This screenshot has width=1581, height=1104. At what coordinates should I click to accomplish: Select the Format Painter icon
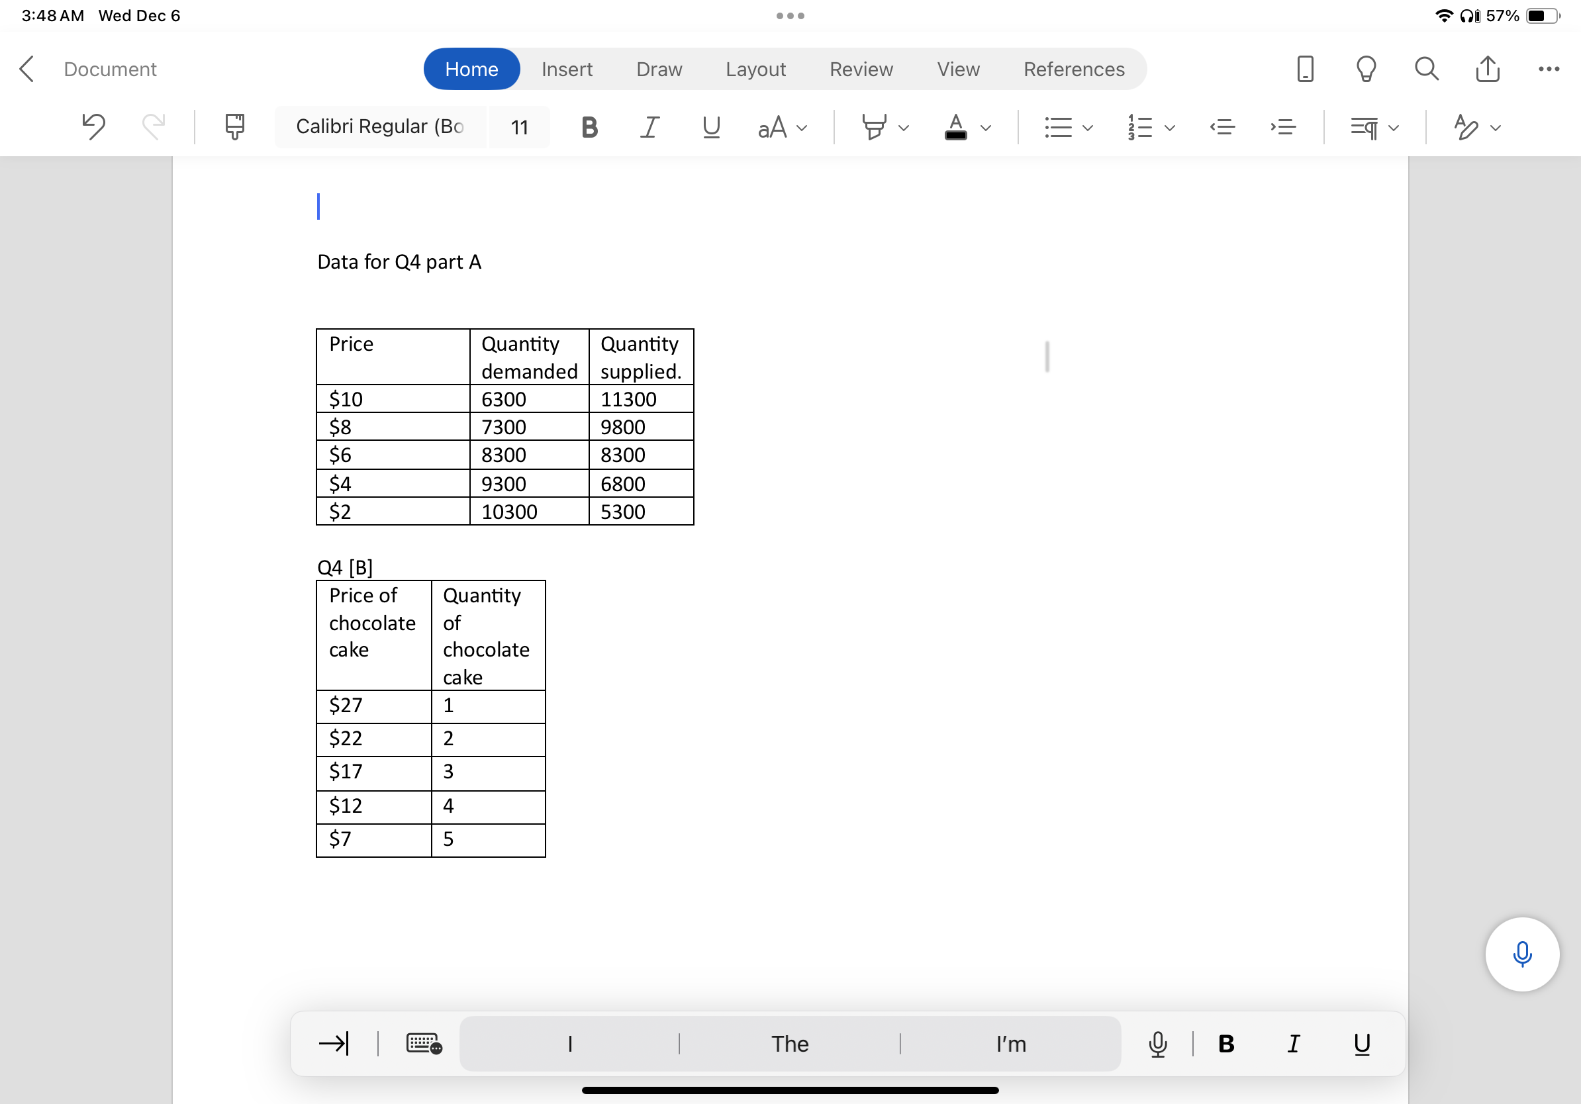(x=234, y=126)
